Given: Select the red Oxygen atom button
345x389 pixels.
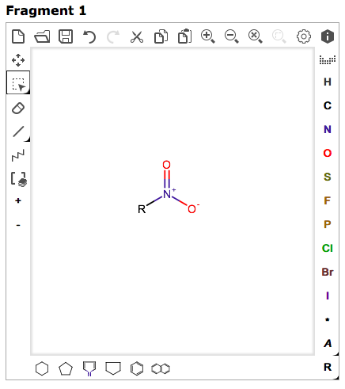Looking at the screenshot, I should tap(328, 153).
